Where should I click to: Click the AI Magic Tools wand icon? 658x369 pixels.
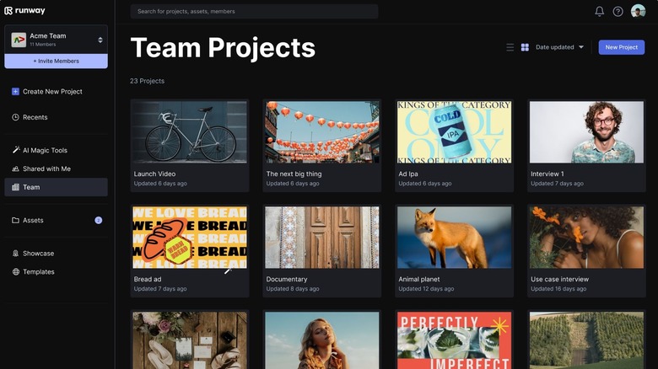15,150
